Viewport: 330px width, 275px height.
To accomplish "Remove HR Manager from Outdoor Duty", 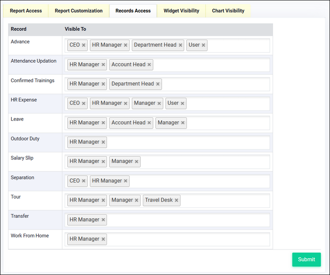I will click(103, 142).
